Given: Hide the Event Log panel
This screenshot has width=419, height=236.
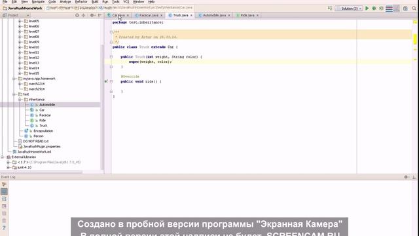Looking at the screenshot, I should pyautogui.click(x=414, y=177).
